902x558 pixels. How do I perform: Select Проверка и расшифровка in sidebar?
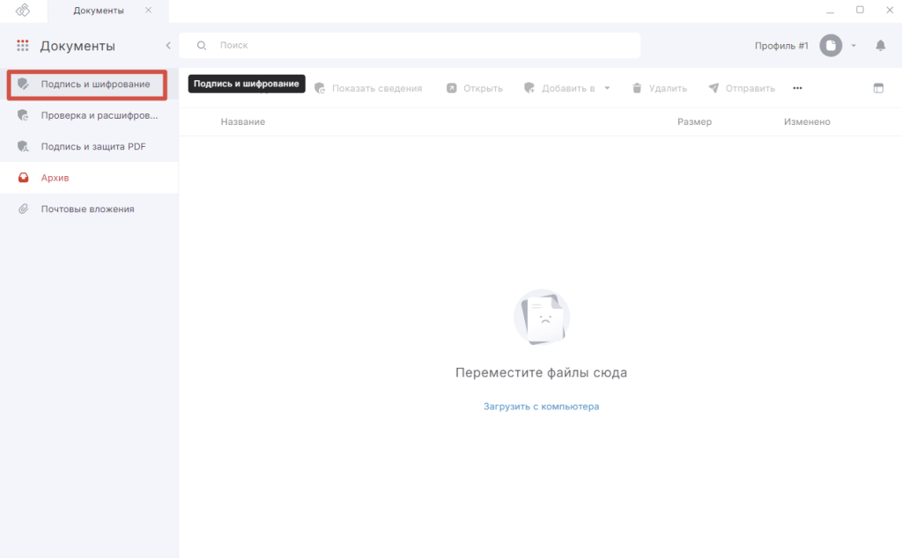(89, 115)
